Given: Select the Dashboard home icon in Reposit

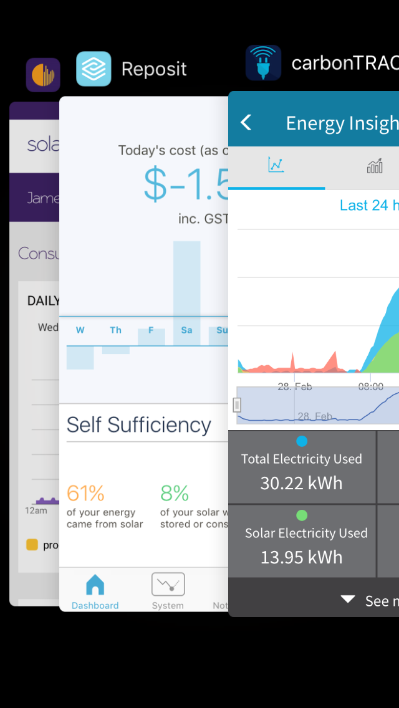Looking at the screenshot, I should [95, 585].
